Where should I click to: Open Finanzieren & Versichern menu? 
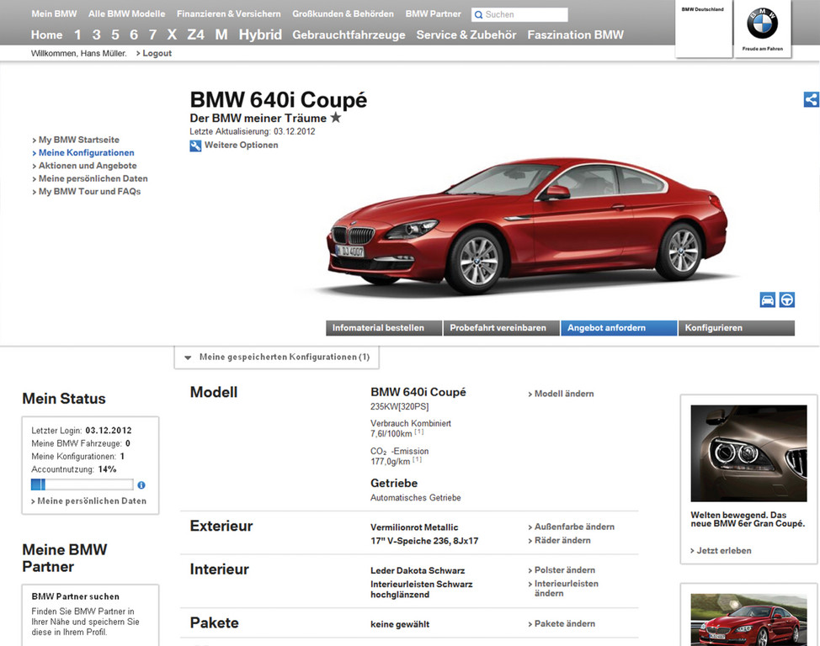point(228,14)
